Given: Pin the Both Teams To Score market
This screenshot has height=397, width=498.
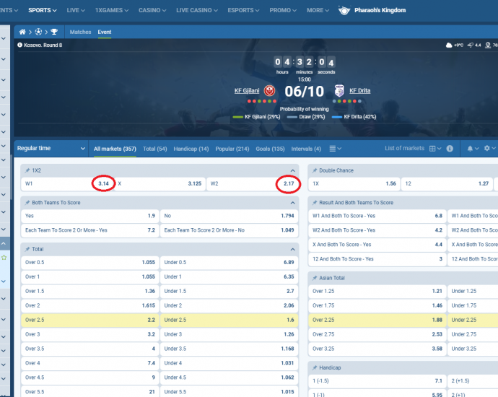Looking at the screenshot, I should [27, 203].
